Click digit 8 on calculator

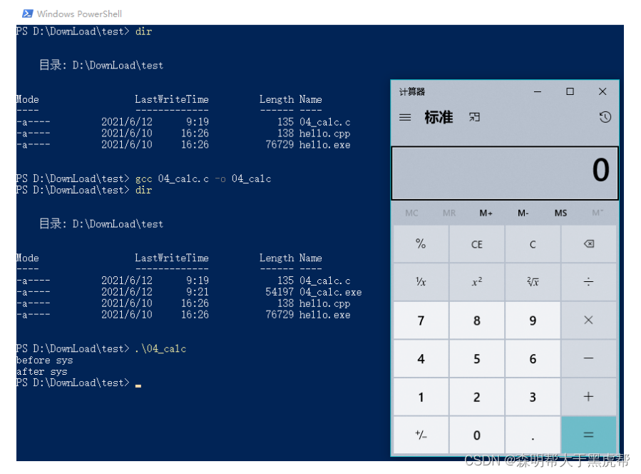coord(477,320)
